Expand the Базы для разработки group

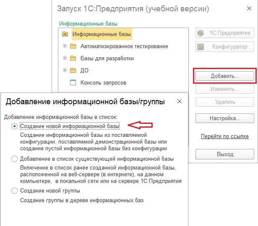tap(65, 58)
